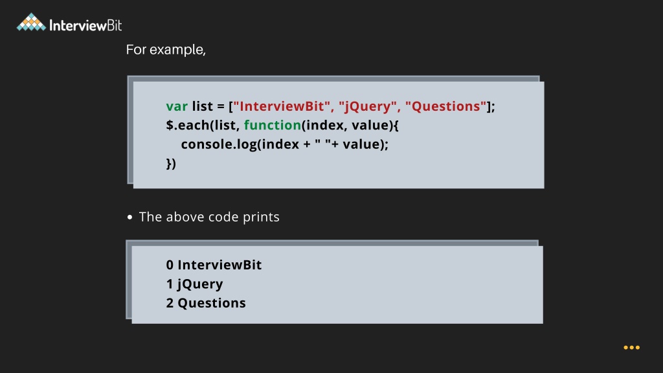Image resolution: width=663 pixels, height=373 pixels.
Task: Click output line '1 jQuery'
Action: coord(194,284)
